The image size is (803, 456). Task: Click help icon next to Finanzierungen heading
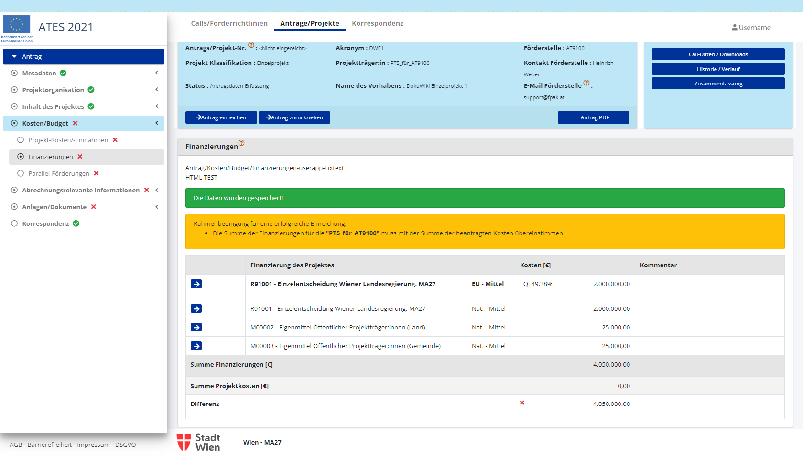coord(241,143)
